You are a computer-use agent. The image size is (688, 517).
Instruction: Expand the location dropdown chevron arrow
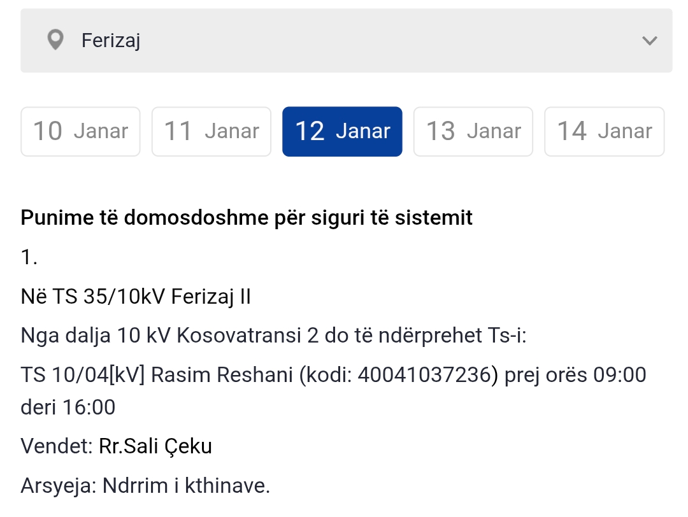click(649, 41)
